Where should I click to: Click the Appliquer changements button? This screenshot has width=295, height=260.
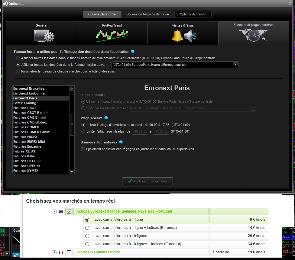[x=147, y=181]
